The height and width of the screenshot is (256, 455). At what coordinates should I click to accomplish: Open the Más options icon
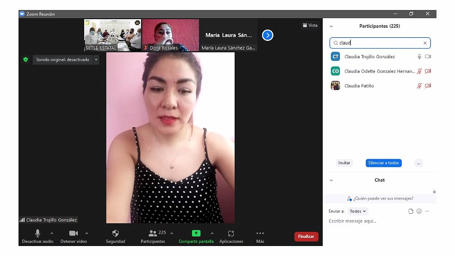tap(260, 233)
